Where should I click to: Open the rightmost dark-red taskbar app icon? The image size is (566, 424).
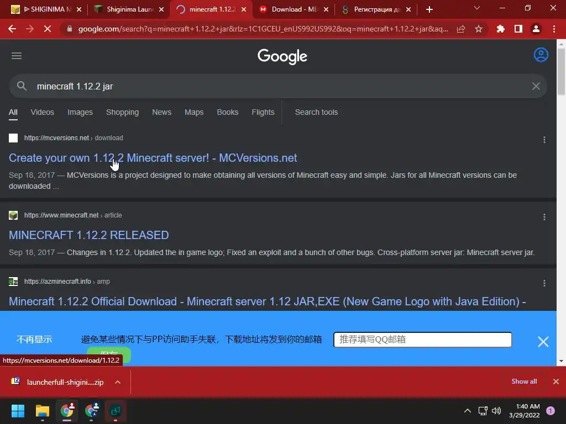pyautogui.click(x=116, y=411)
